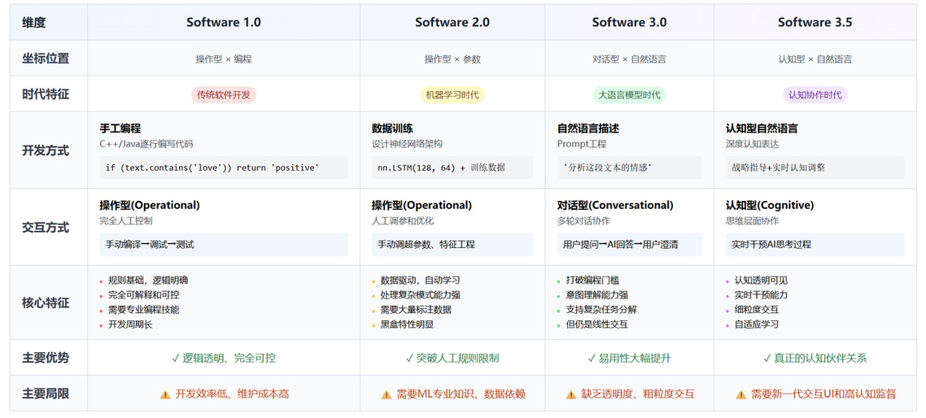This screenshot has width=926, height=418.
Task: Click warning icon beside 缺乏透明度、粗粒度交互
Action: (x=571, y=394)
